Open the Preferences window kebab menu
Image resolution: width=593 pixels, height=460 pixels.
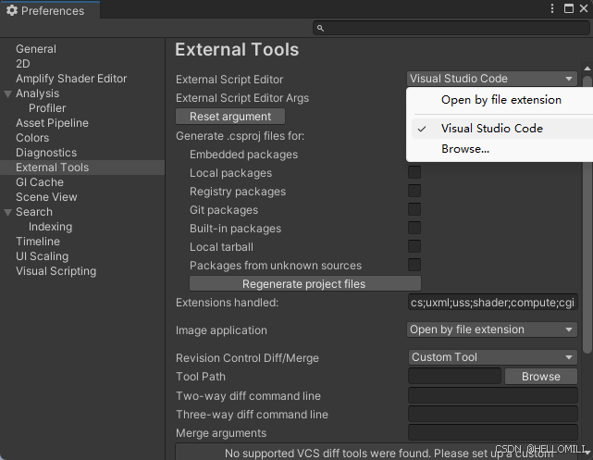552,8
